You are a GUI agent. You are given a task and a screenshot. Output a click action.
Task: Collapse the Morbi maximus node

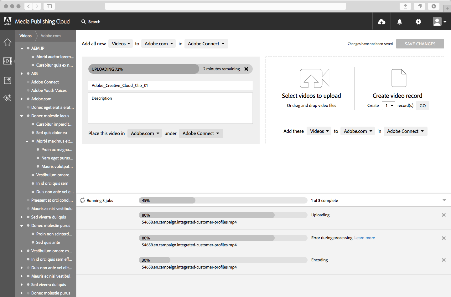27,141
